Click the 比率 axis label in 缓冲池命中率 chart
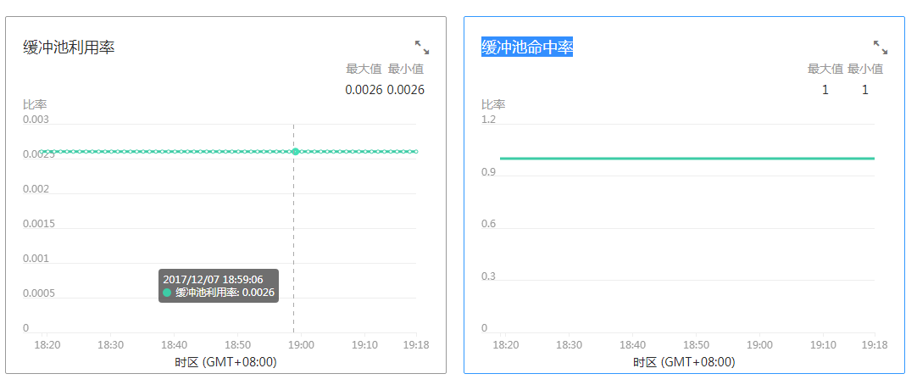The width and height of the screenshot is (917, 385). pos(493,104)
